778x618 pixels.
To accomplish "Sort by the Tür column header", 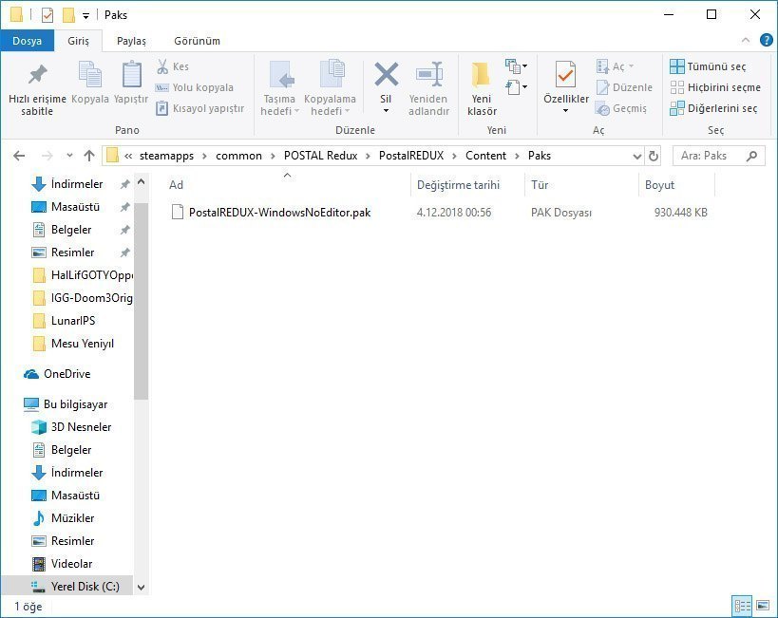I will 581,185.
